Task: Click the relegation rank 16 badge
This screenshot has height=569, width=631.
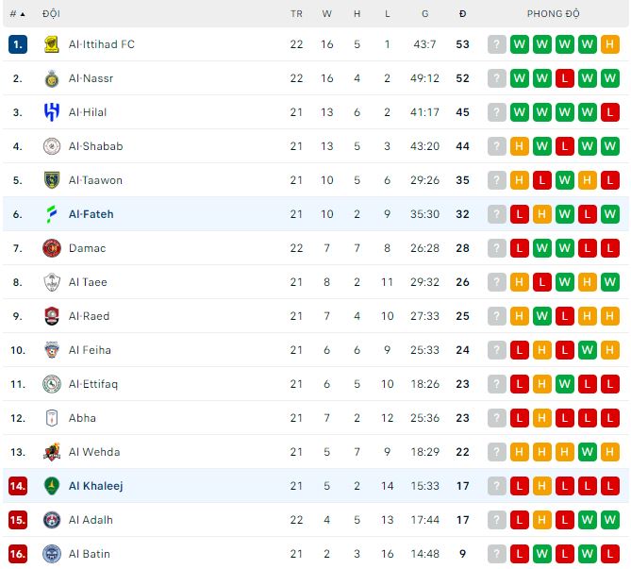Action: 18,554
